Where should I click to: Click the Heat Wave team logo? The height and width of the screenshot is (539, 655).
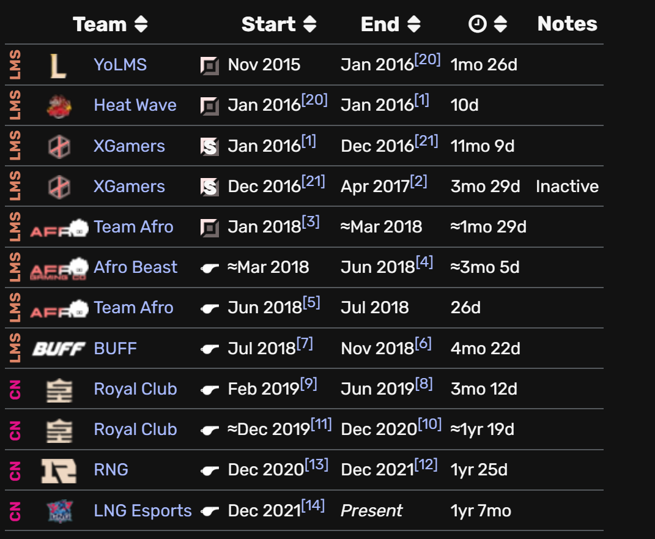59,106
